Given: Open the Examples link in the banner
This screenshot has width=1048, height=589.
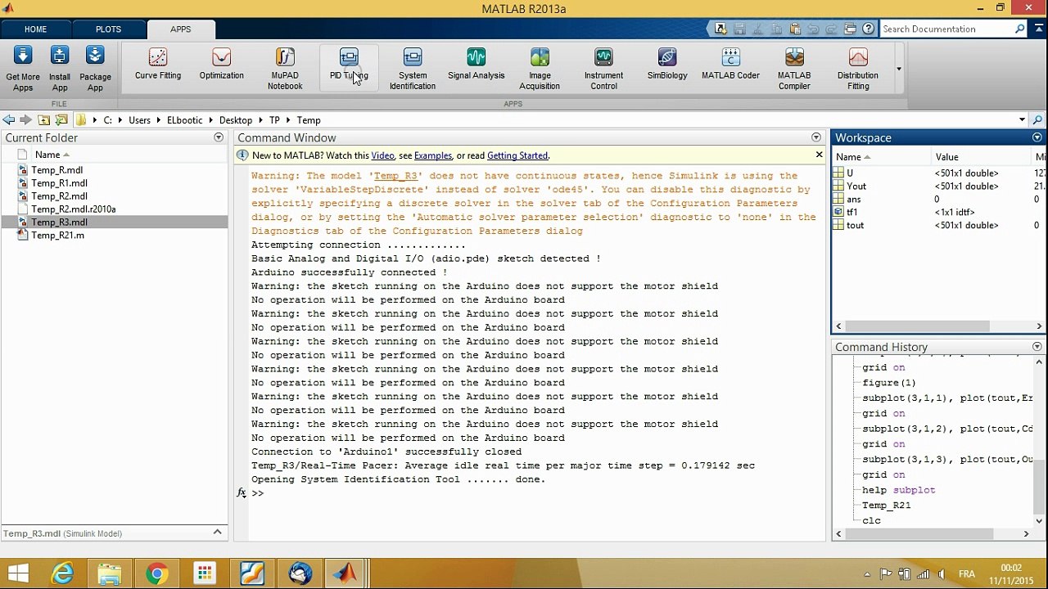Looking at the screenshot, I should pyautogui.click(x=433, y=155).
